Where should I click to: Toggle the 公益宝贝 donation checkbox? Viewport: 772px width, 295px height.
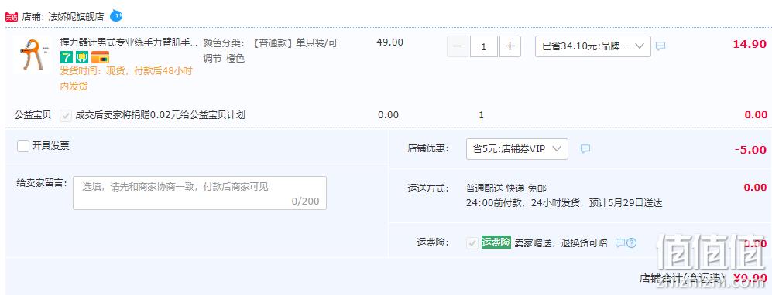point(66,116)
